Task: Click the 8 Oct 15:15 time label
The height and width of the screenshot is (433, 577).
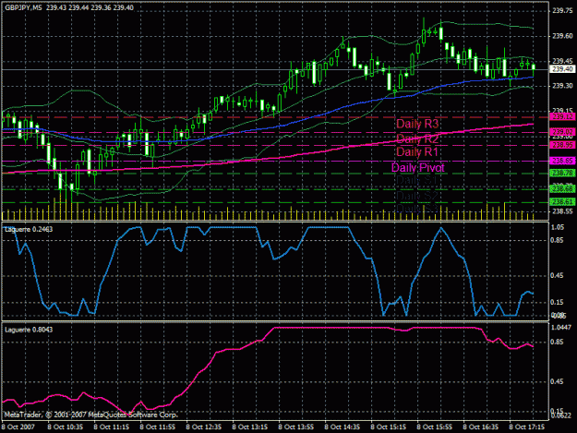Action: [x=389, y=427]
